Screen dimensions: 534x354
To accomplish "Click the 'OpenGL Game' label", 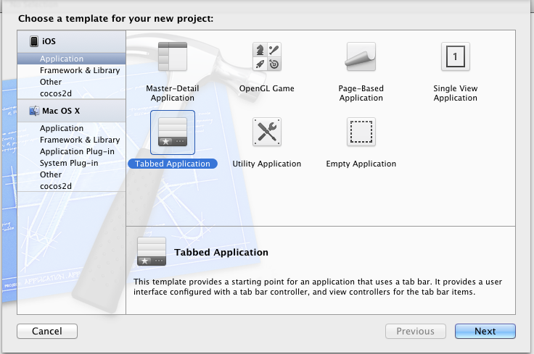I will coord(267,88).
